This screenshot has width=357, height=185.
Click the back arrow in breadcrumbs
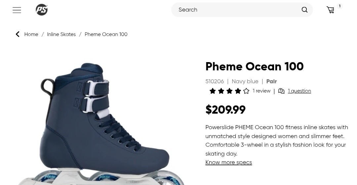(18, 34)
